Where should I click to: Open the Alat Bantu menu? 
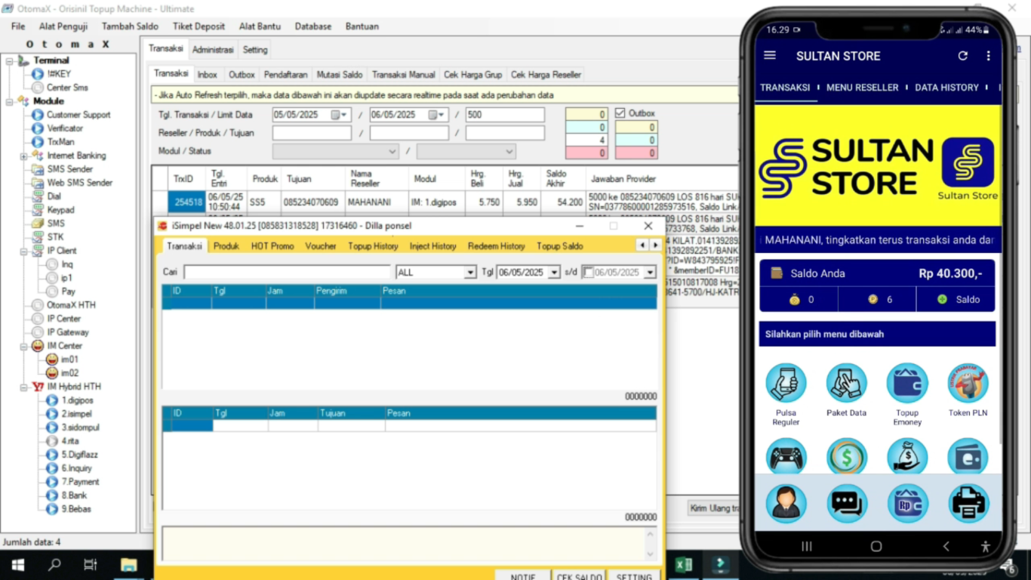coord(260,26)
